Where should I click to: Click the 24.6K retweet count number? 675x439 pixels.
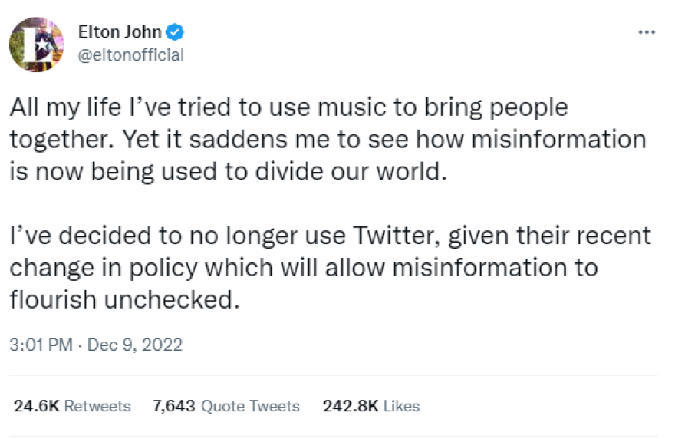coord(36,406)
